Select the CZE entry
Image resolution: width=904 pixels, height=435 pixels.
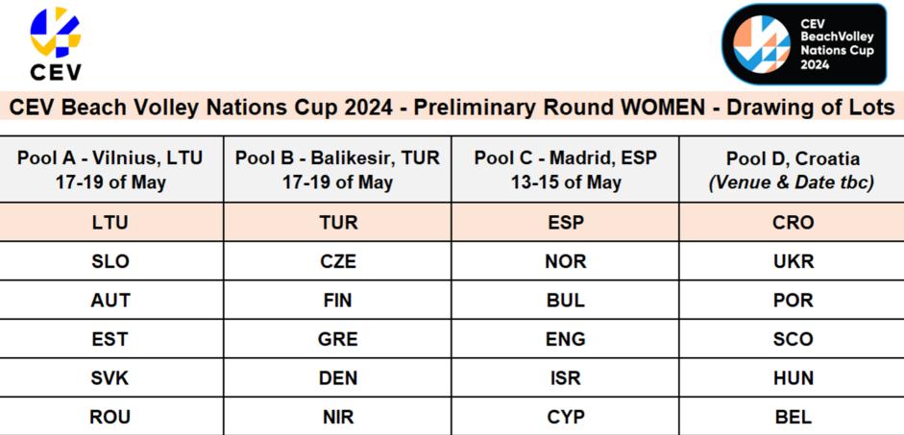coord(337,261)
